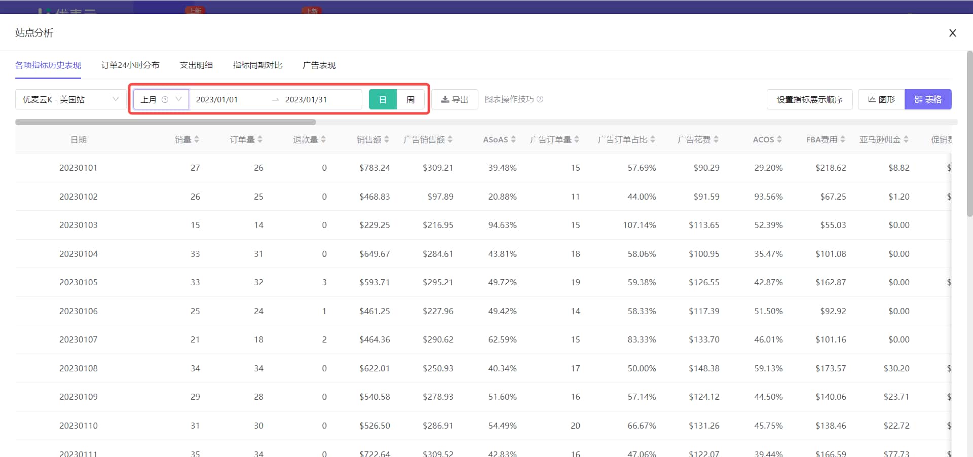
Task: Expand the 上月 date range preset dropdown
Action: coord(161,99)
